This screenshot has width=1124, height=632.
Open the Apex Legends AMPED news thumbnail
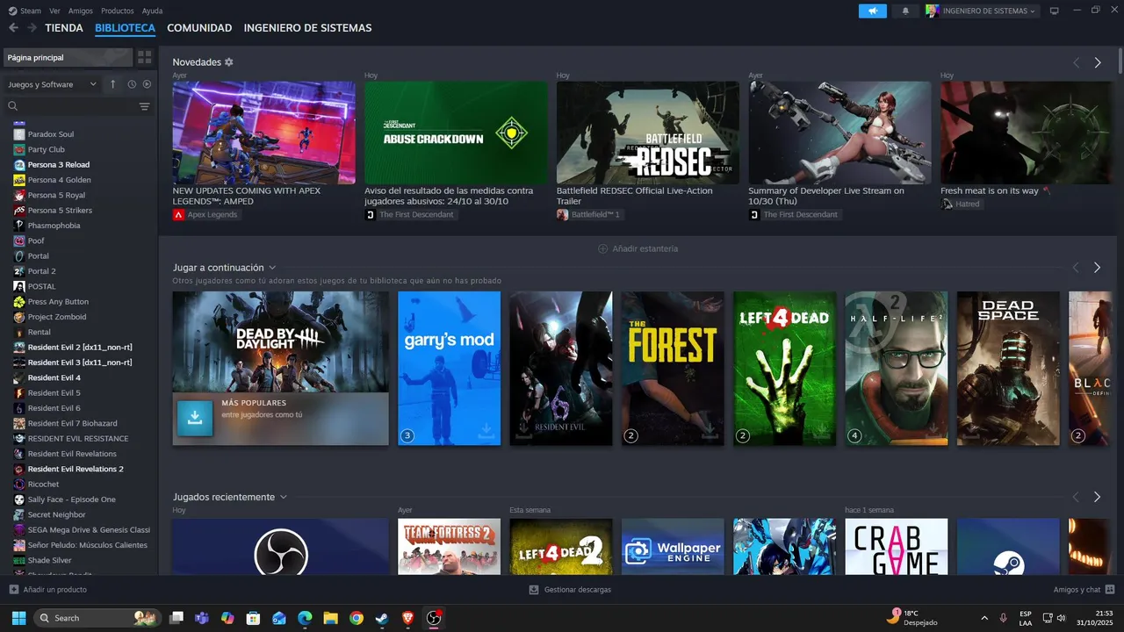point(264,133)
